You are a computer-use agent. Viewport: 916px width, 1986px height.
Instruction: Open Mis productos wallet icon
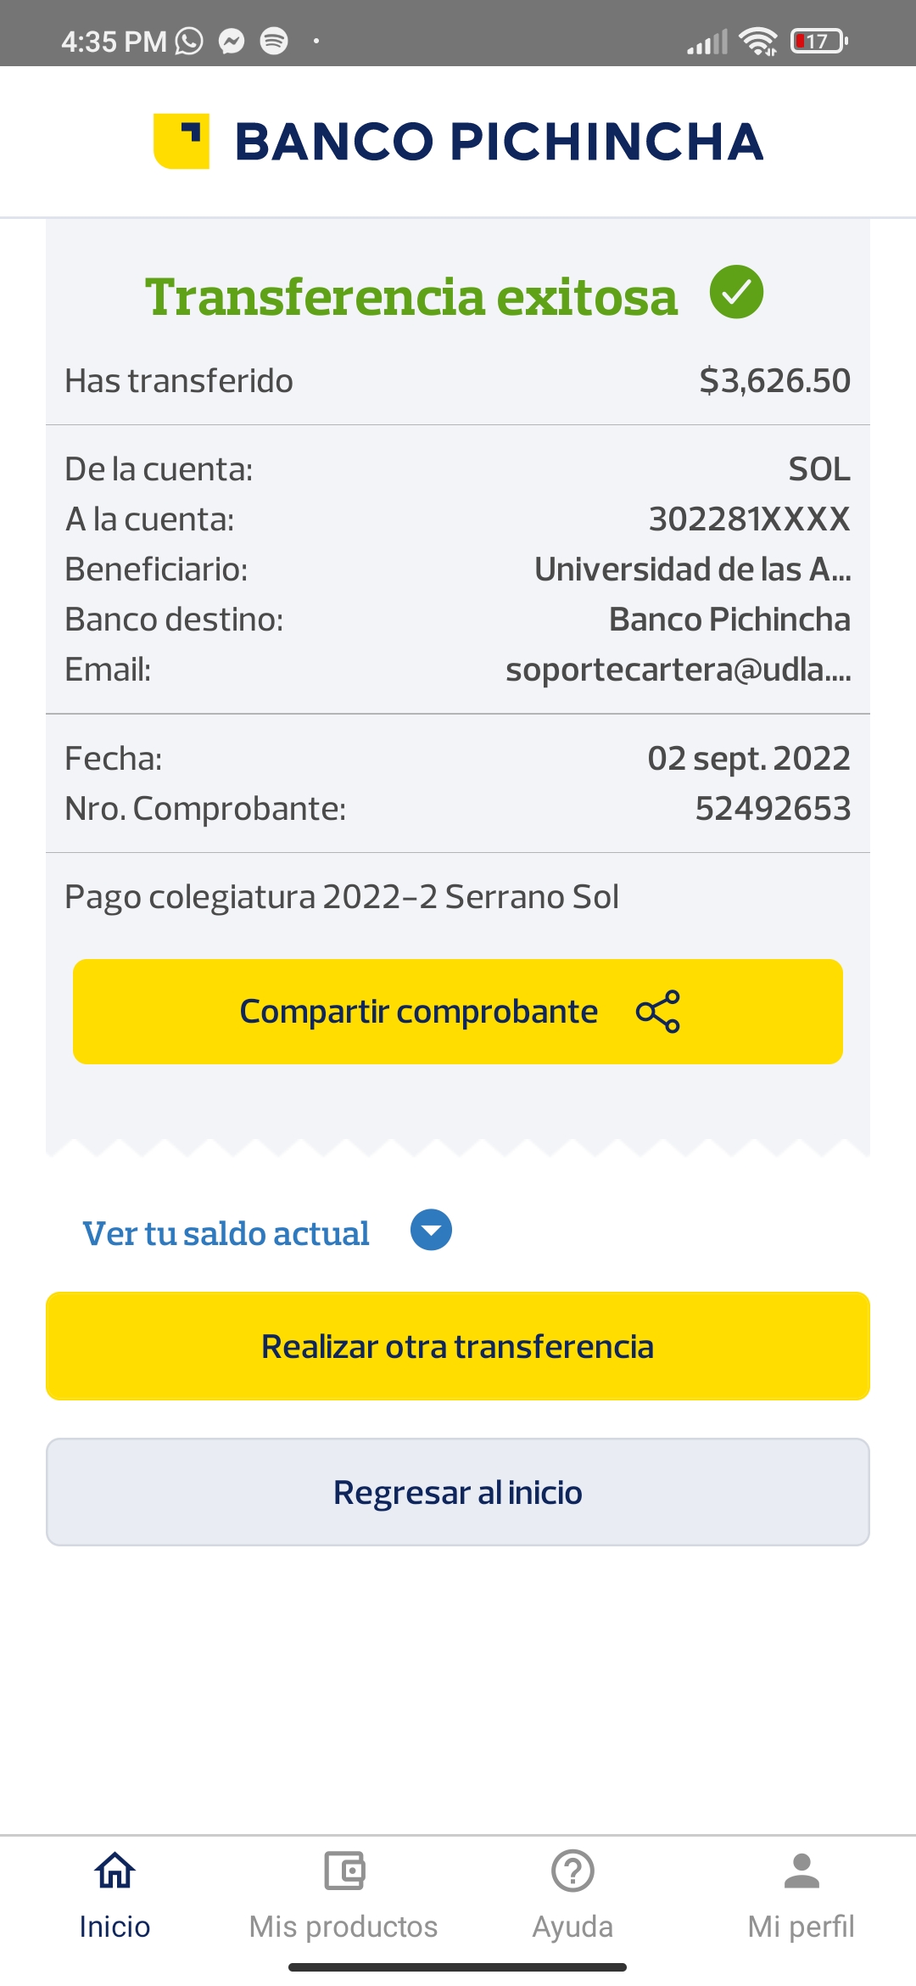pyautogui.click(x=343, y=1871)
